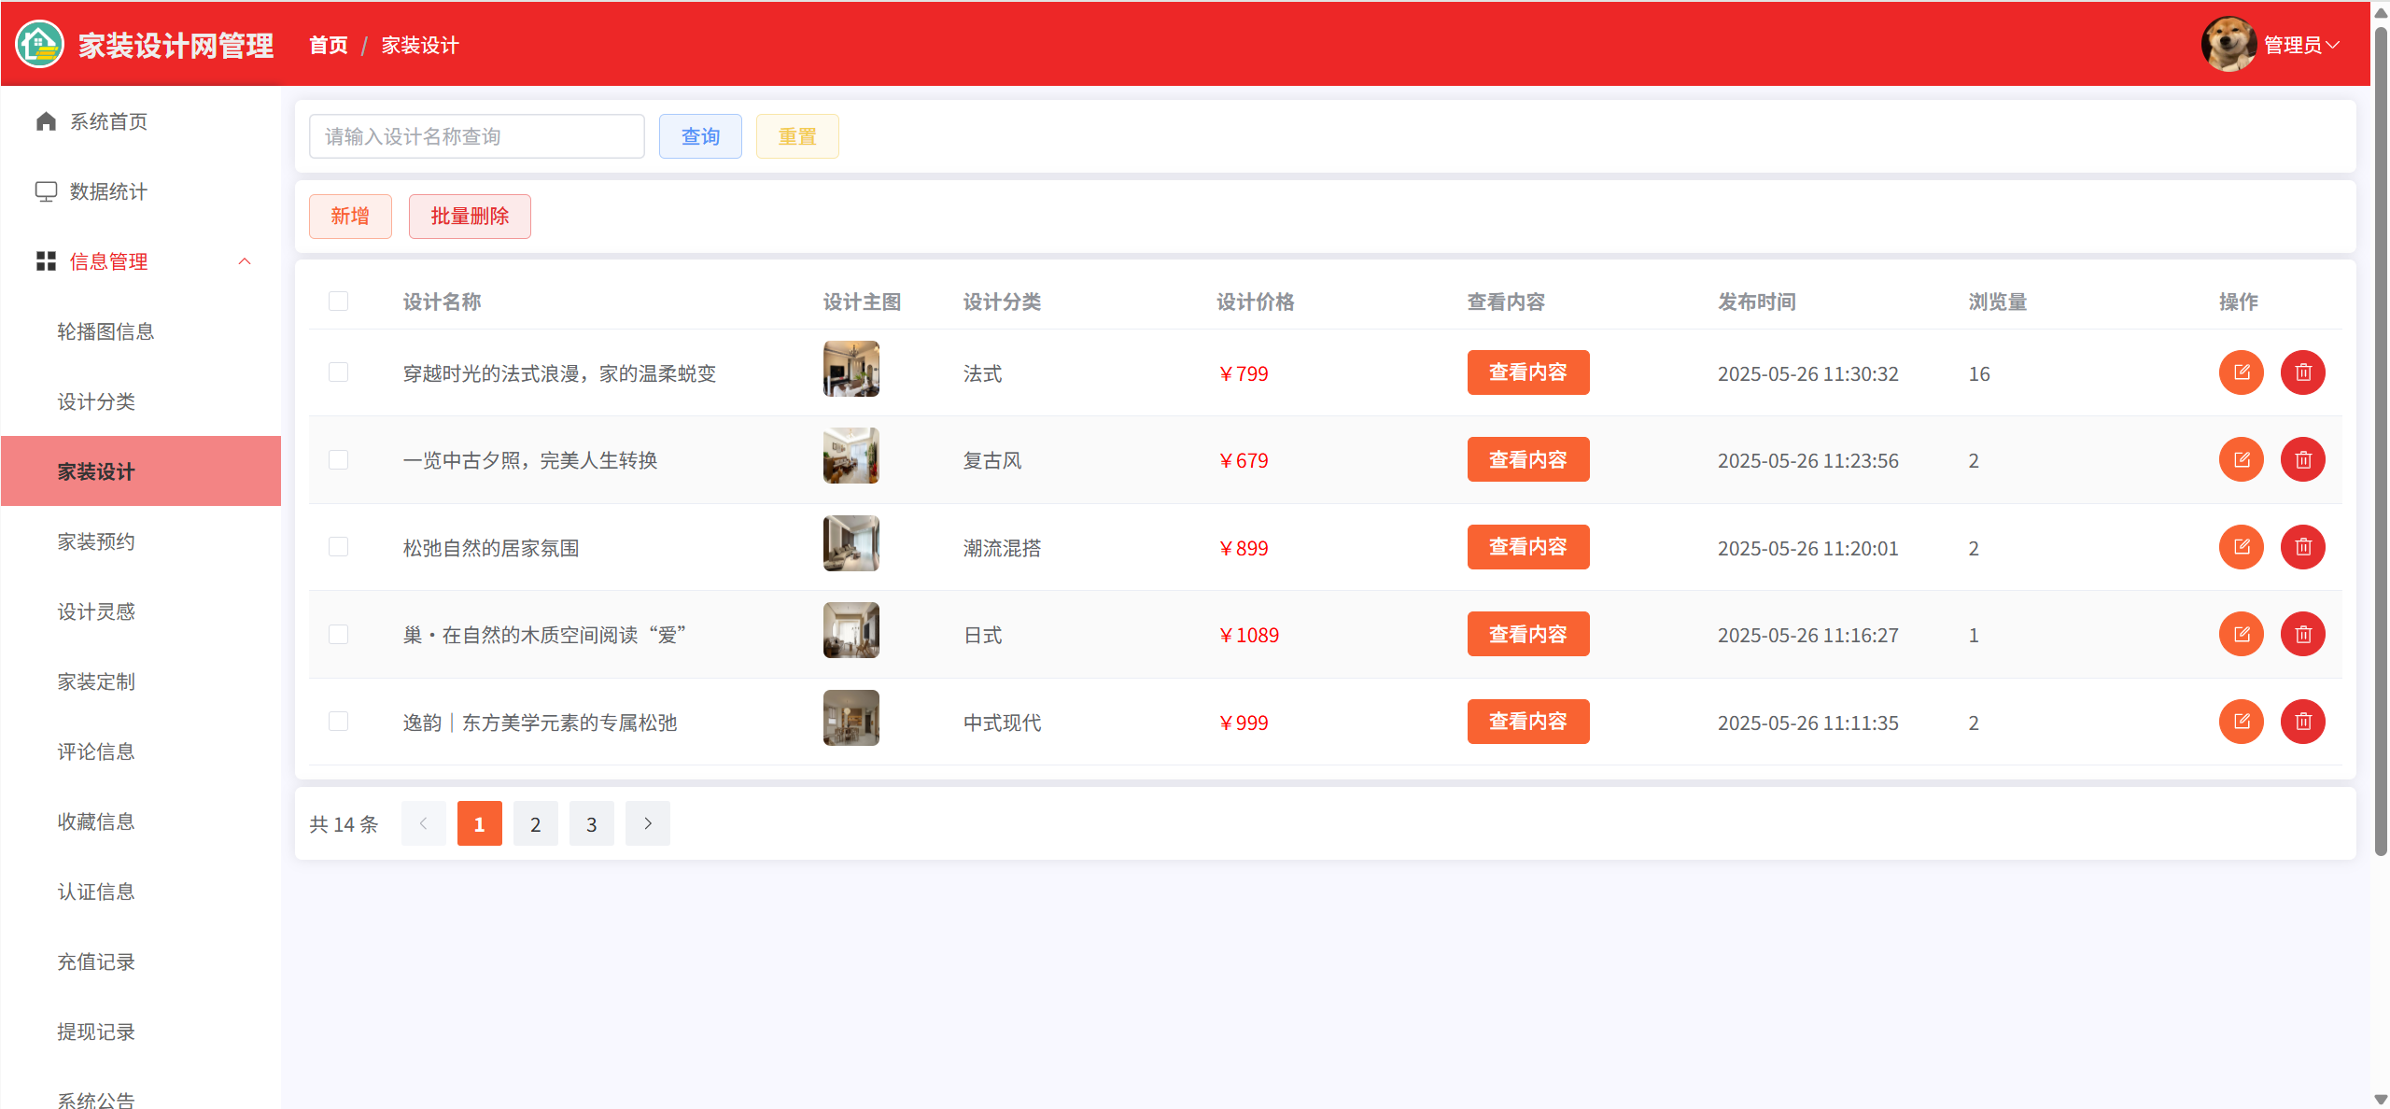Select the checkbox for the ￥999 row
Viewport: 2390px width, 1109px height.
pyautogui.click(x=338, y=722)
